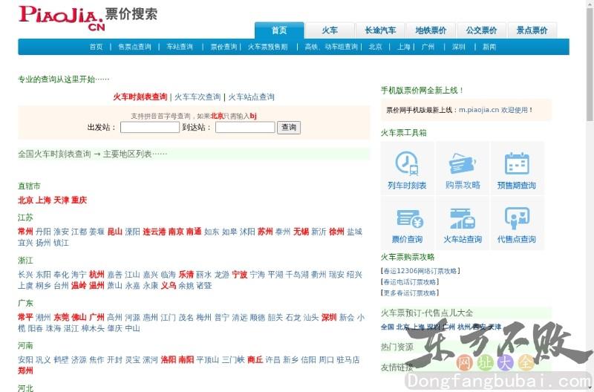Open the 代售点查询 ticket agent icon

[x=517, y=223]
